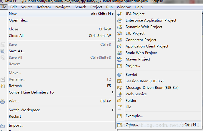Open the Navigate menu

coord(63,7)
